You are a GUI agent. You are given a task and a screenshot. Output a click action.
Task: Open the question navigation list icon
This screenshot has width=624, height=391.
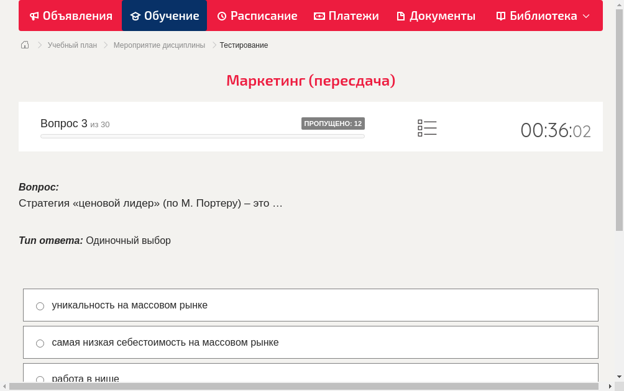pos(427,128)
